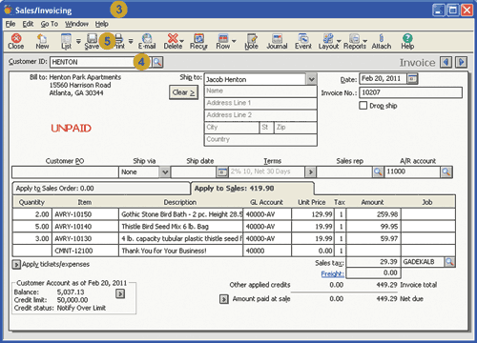Open the File menu
This screenshot has height=343, width=477.
click(10, 24)
